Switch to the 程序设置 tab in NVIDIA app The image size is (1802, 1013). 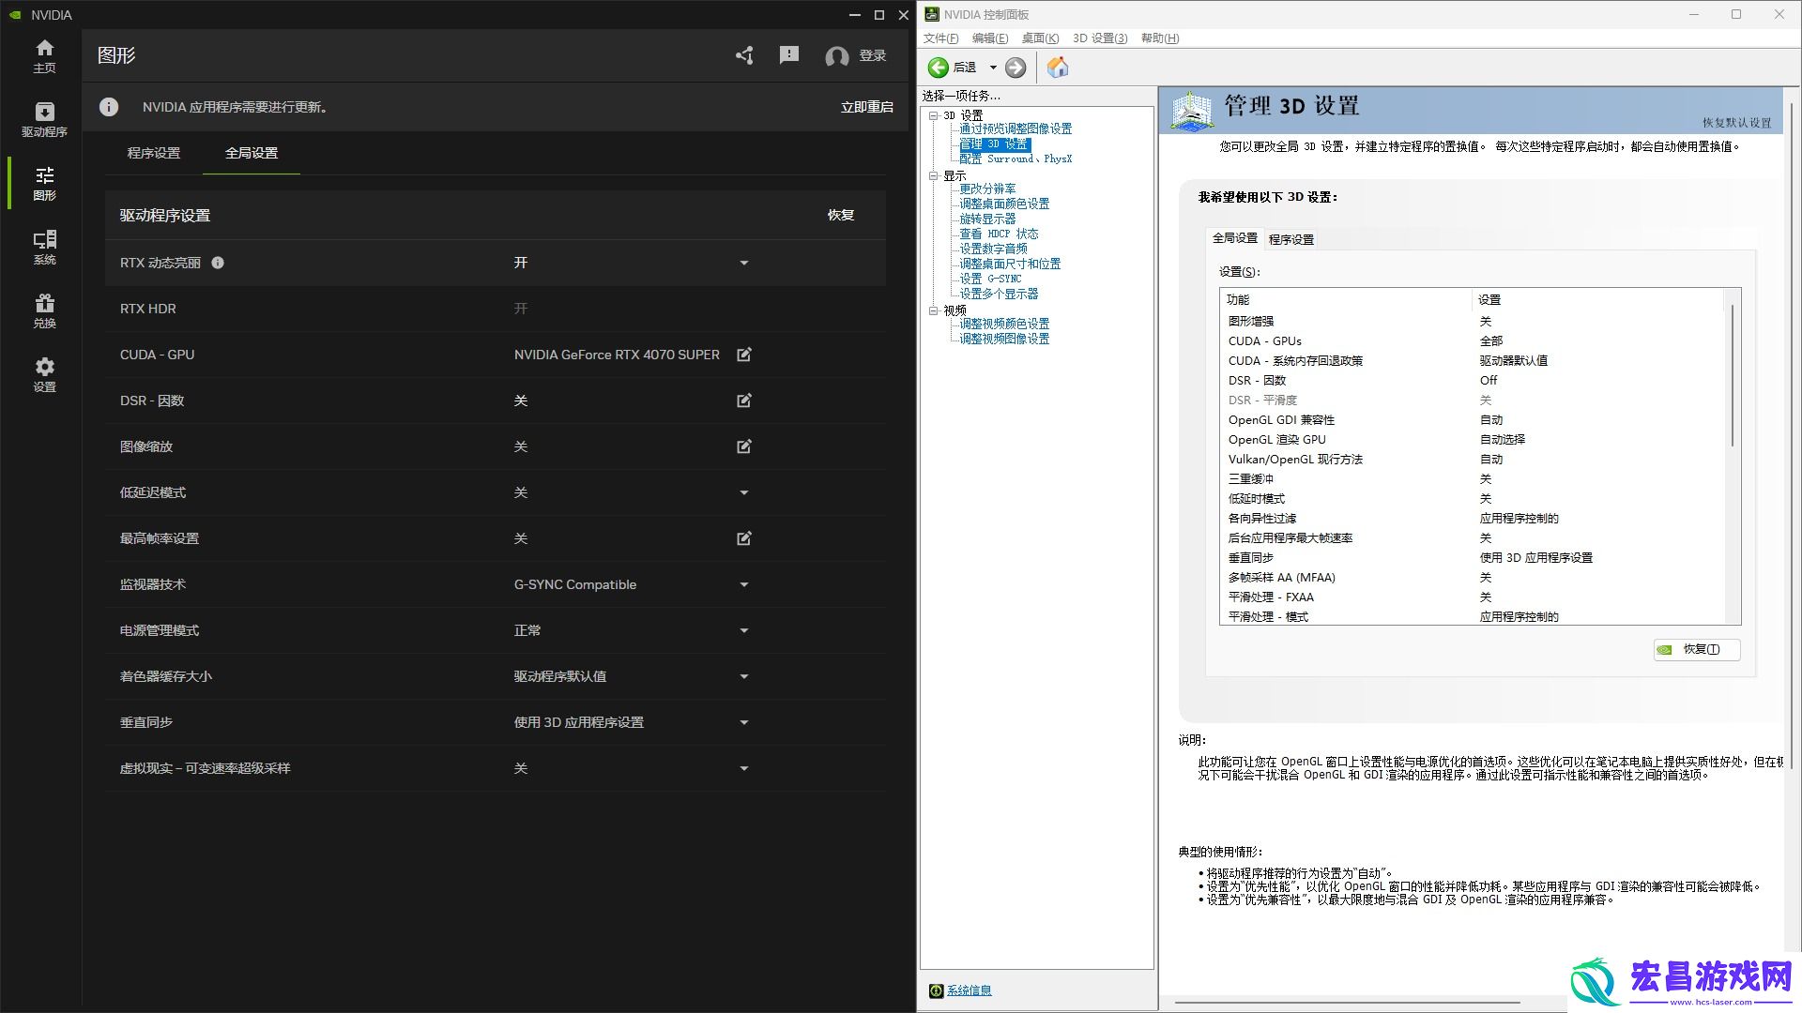(x=154, y=153)
